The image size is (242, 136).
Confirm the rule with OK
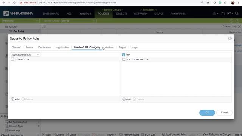point(207,113)
